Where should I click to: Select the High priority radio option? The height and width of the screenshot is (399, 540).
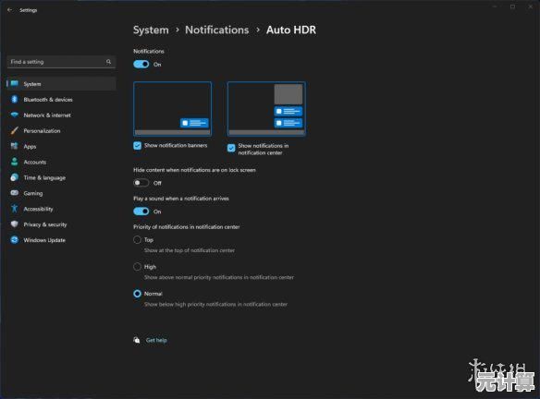click(x=138, y=267)
